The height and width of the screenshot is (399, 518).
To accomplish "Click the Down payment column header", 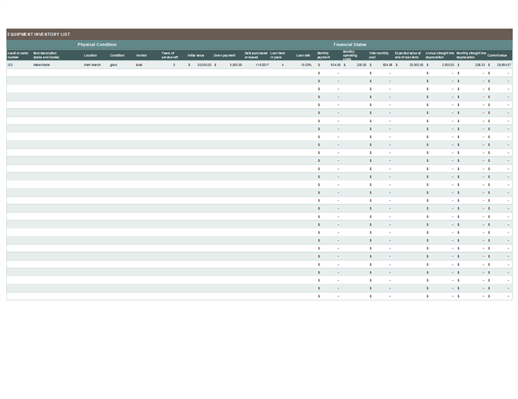I will (x=225, y=55).
